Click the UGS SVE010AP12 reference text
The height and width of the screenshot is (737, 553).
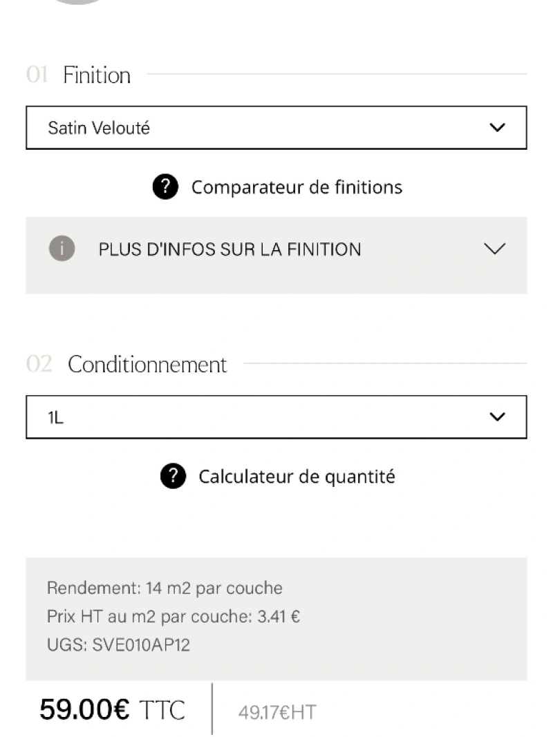118,645
